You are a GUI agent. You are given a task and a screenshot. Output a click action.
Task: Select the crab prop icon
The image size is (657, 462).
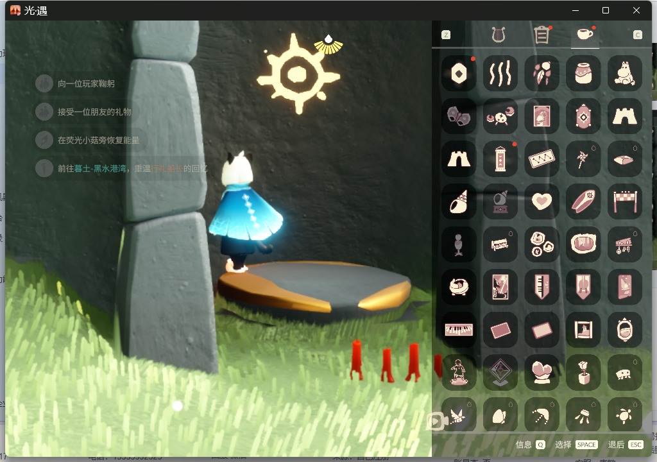(500, 117)
